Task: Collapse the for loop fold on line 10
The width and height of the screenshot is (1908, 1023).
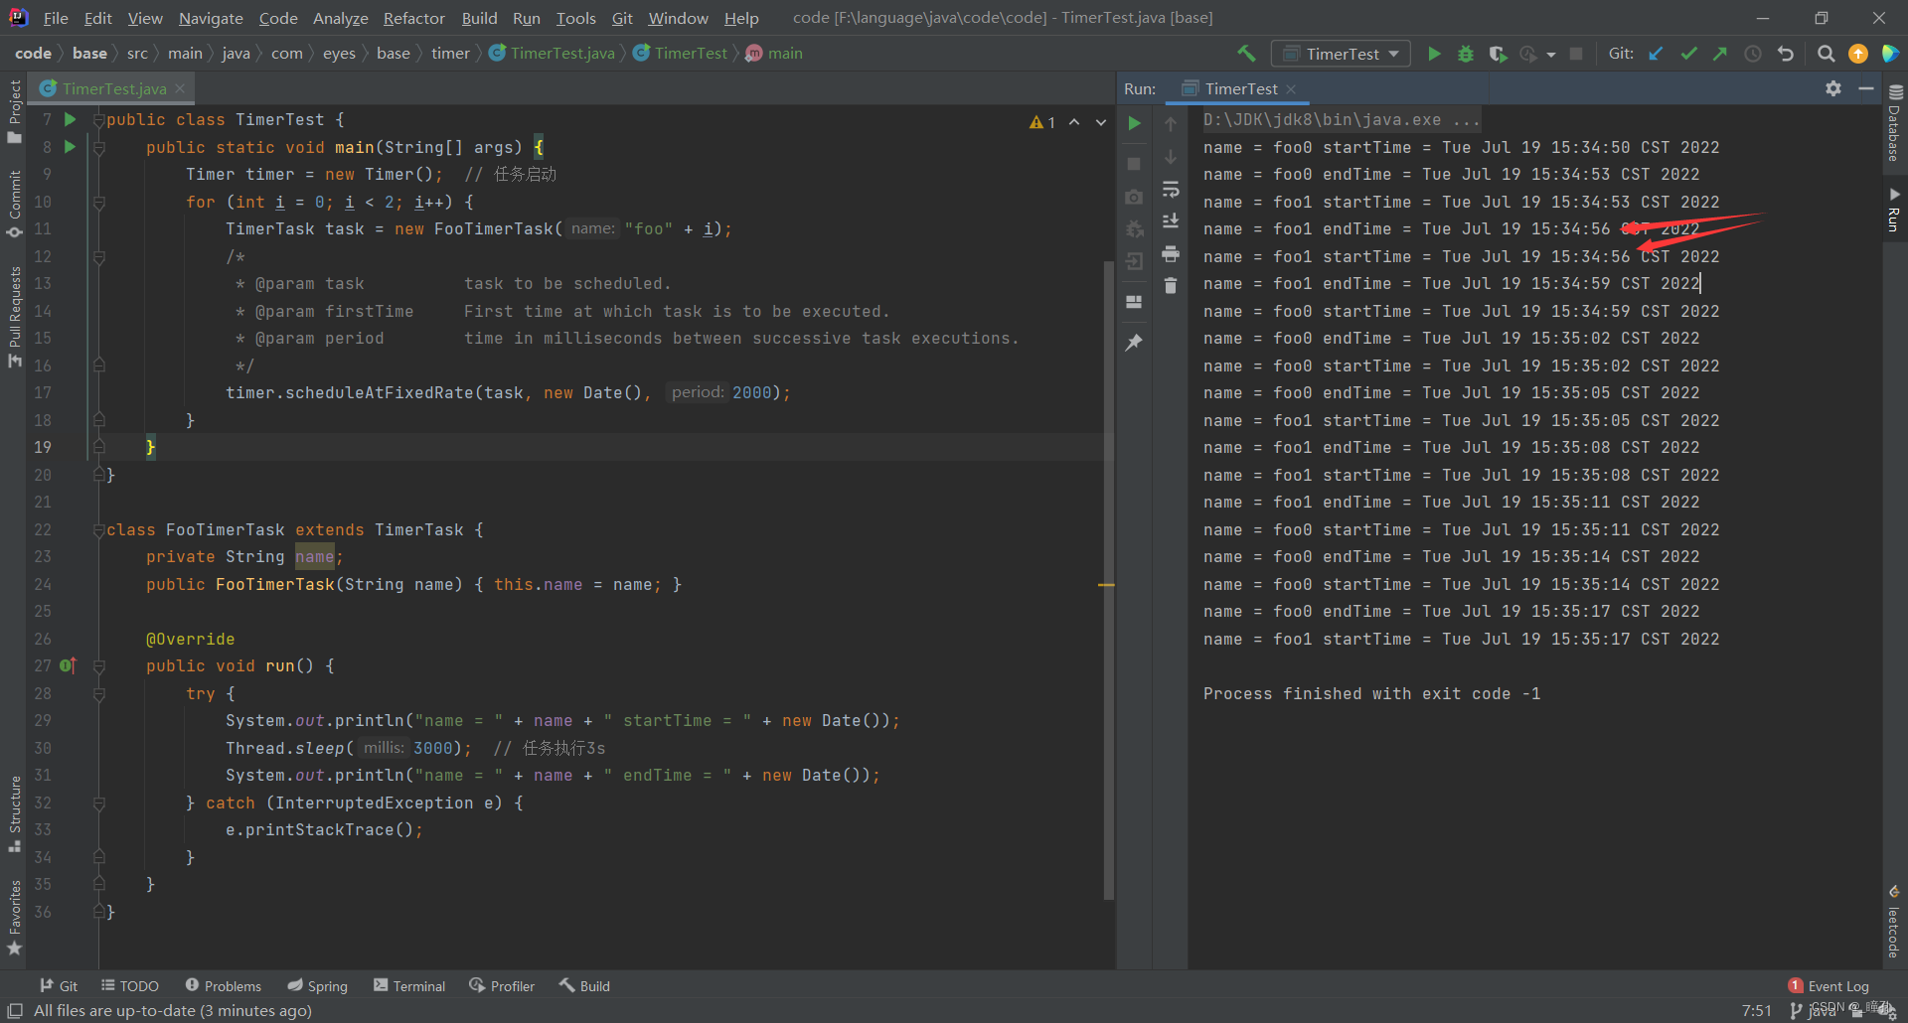Action: tap(99, 202)
